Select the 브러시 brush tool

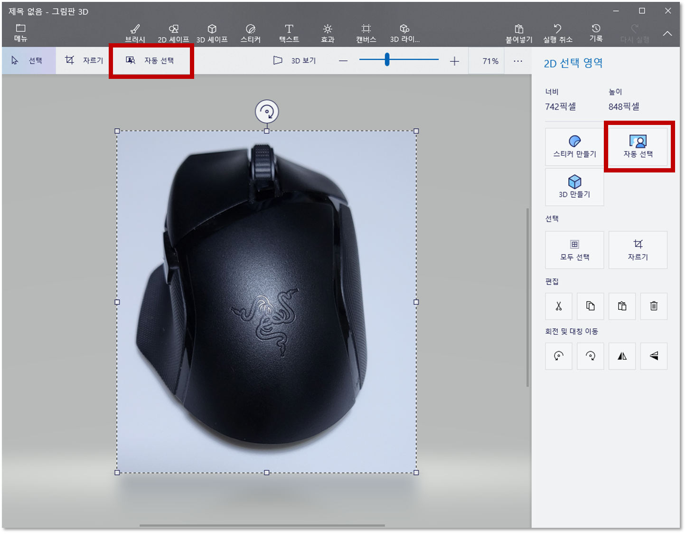tap(135, 33)
